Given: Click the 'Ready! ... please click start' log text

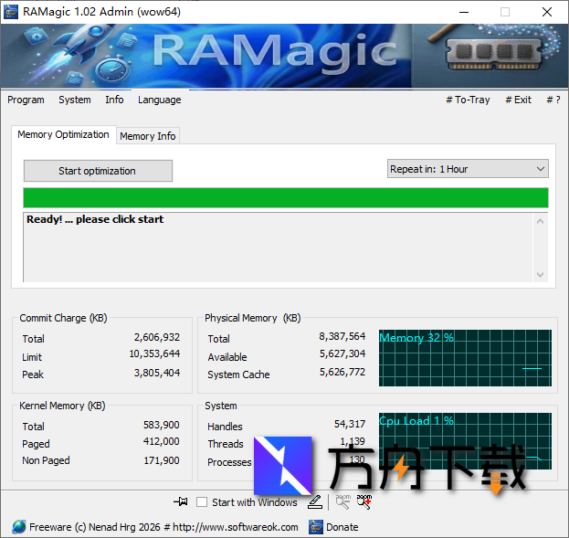Looking at the screenshot, I should [x=95, y=219].
